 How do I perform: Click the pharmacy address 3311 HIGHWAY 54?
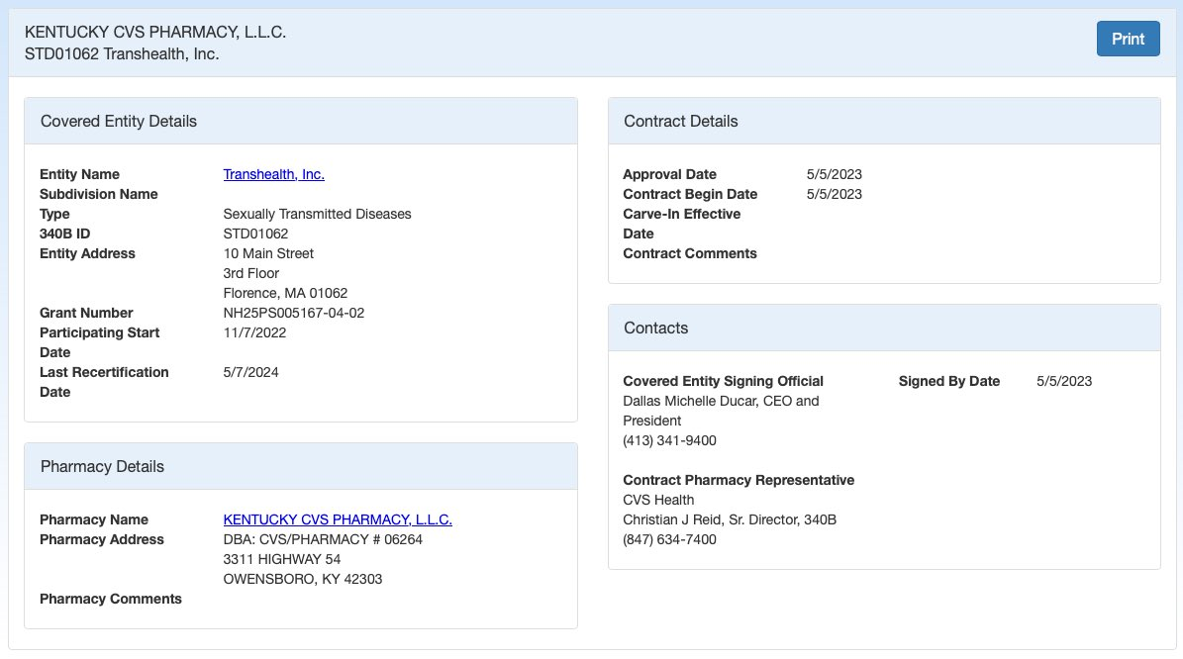282,559
